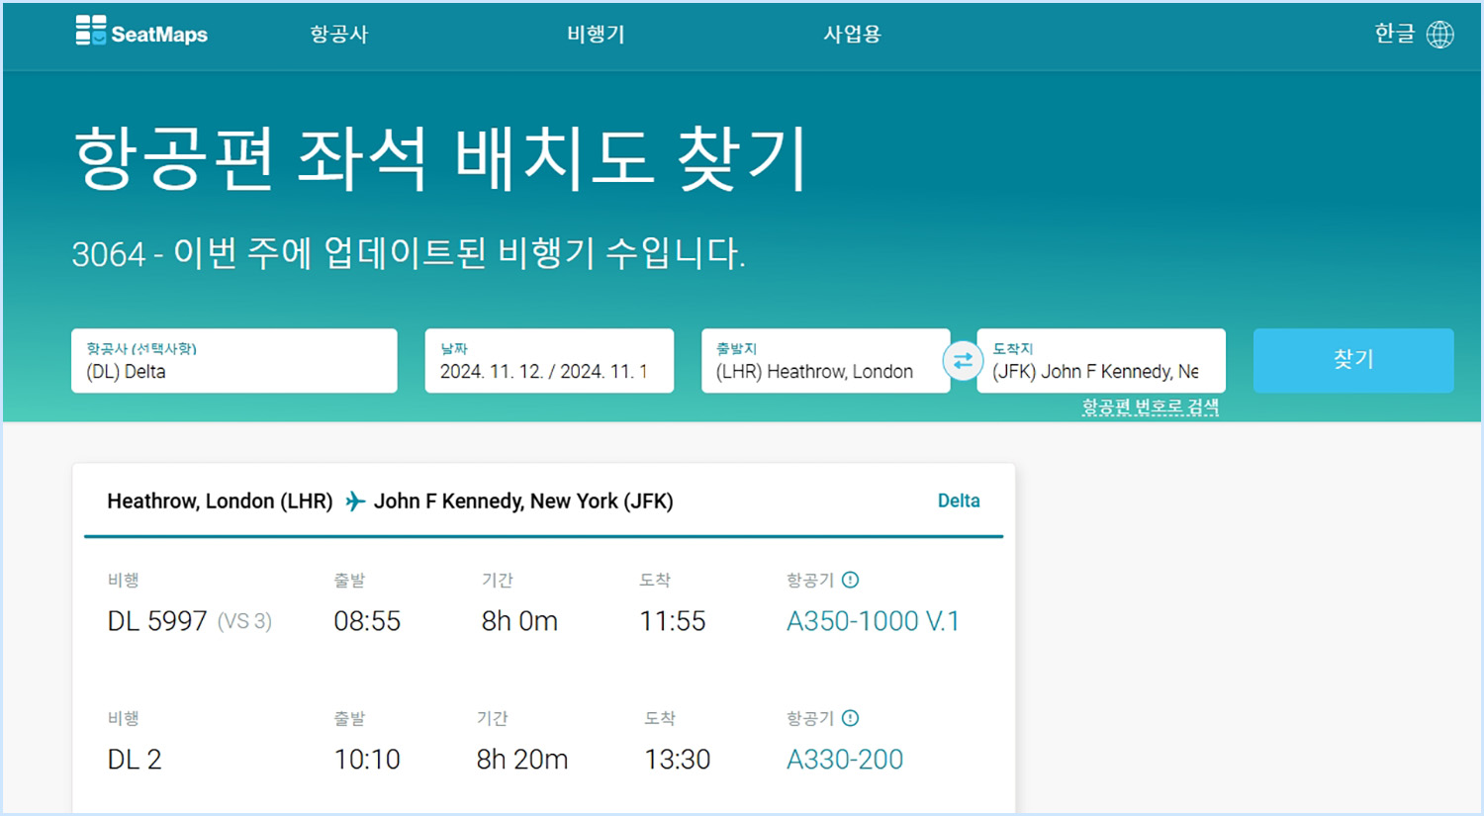Viewport: 1484px width, 816px height.
Task: Open the 항공편 번호로 검색 link
Action: point(1151,407)
